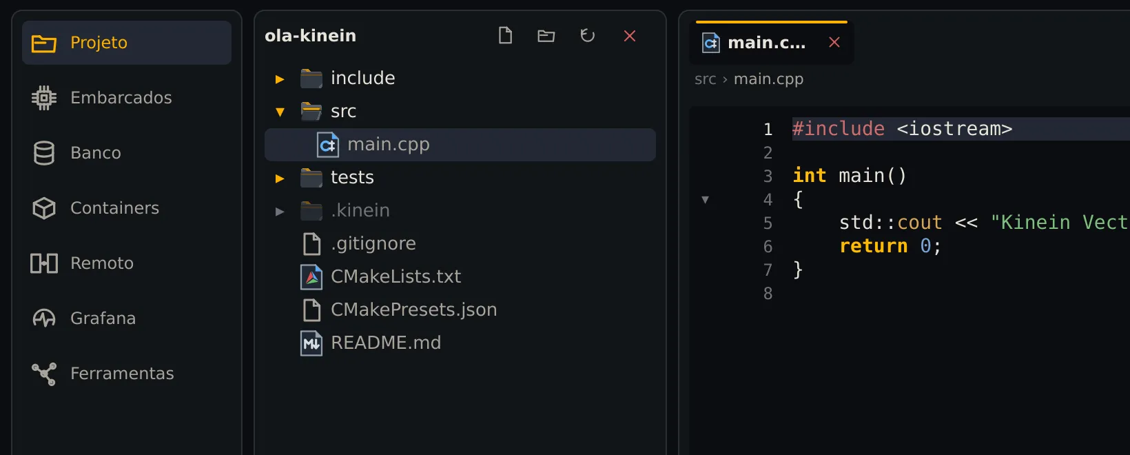Screen dimensions: 1130x455
Task: Click the C++ icon on the editor tab
Action: (x=711, y=43)
